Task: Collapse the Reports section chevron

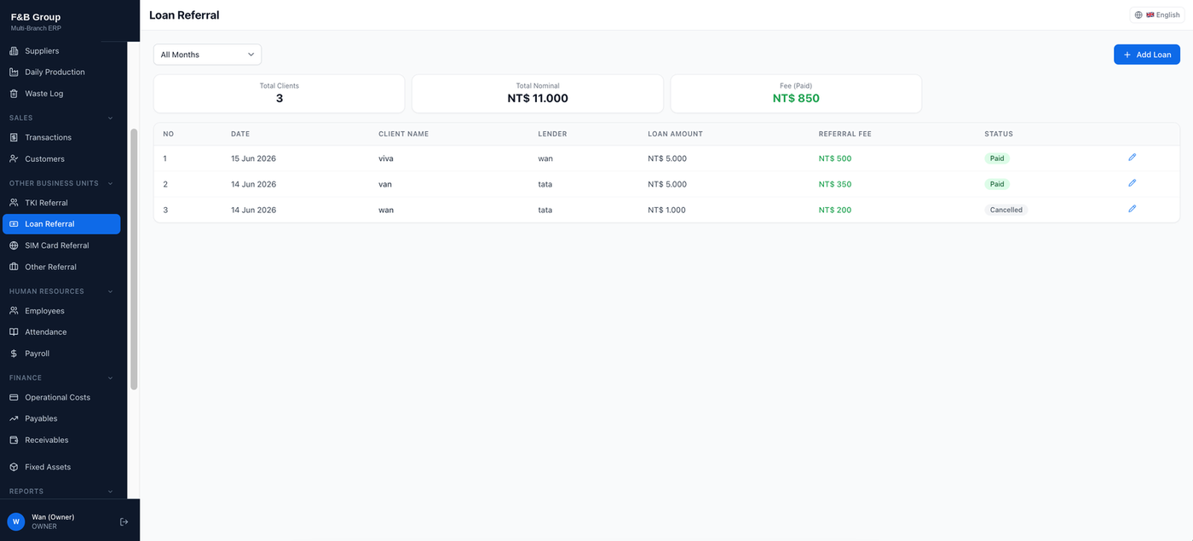Action: pyautogui.click(x=110, y=492)
